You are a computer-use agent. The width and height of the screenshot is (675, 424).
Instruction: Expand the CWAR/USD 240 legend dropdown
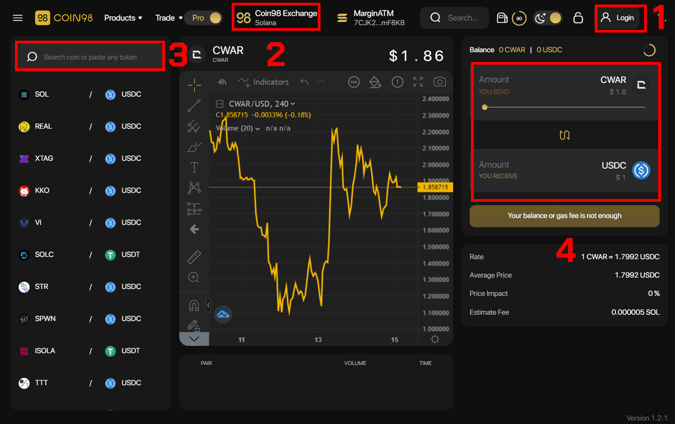292,104
